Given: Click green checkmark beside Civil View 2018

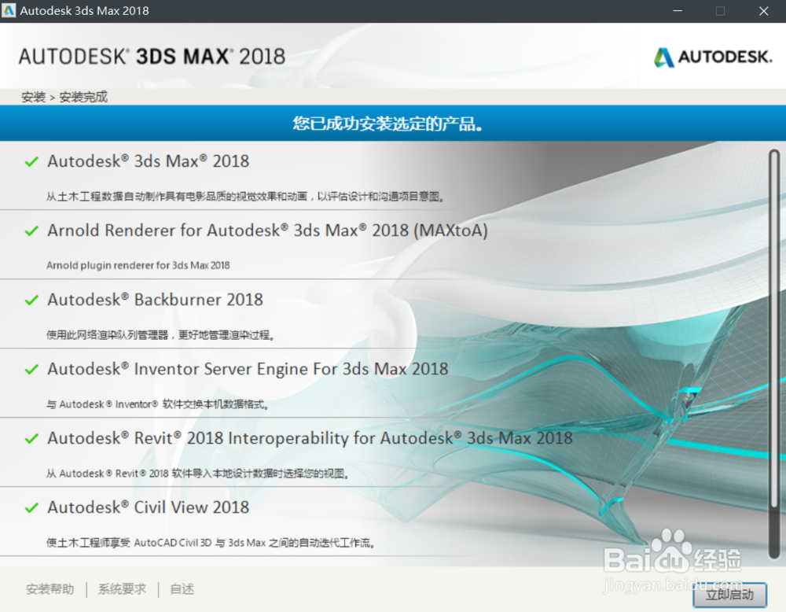Looking at the screenshot, I should [x=31, y=507].
